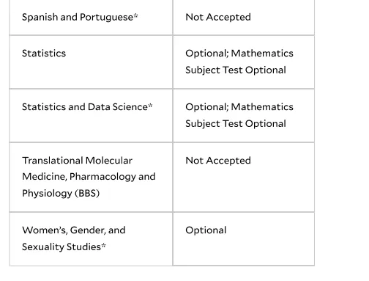Click Medicine, Pharmacology and line of text
The width and height of the screenshot is (369, 281).
pyautogui.click(x=89, y=177)
